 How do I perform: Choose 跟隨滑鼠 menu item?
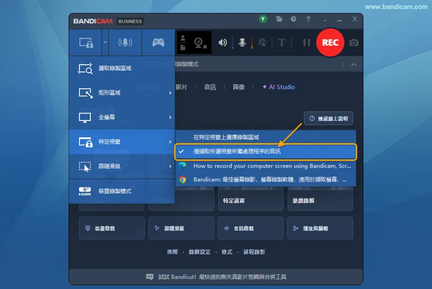pos(122,166)
